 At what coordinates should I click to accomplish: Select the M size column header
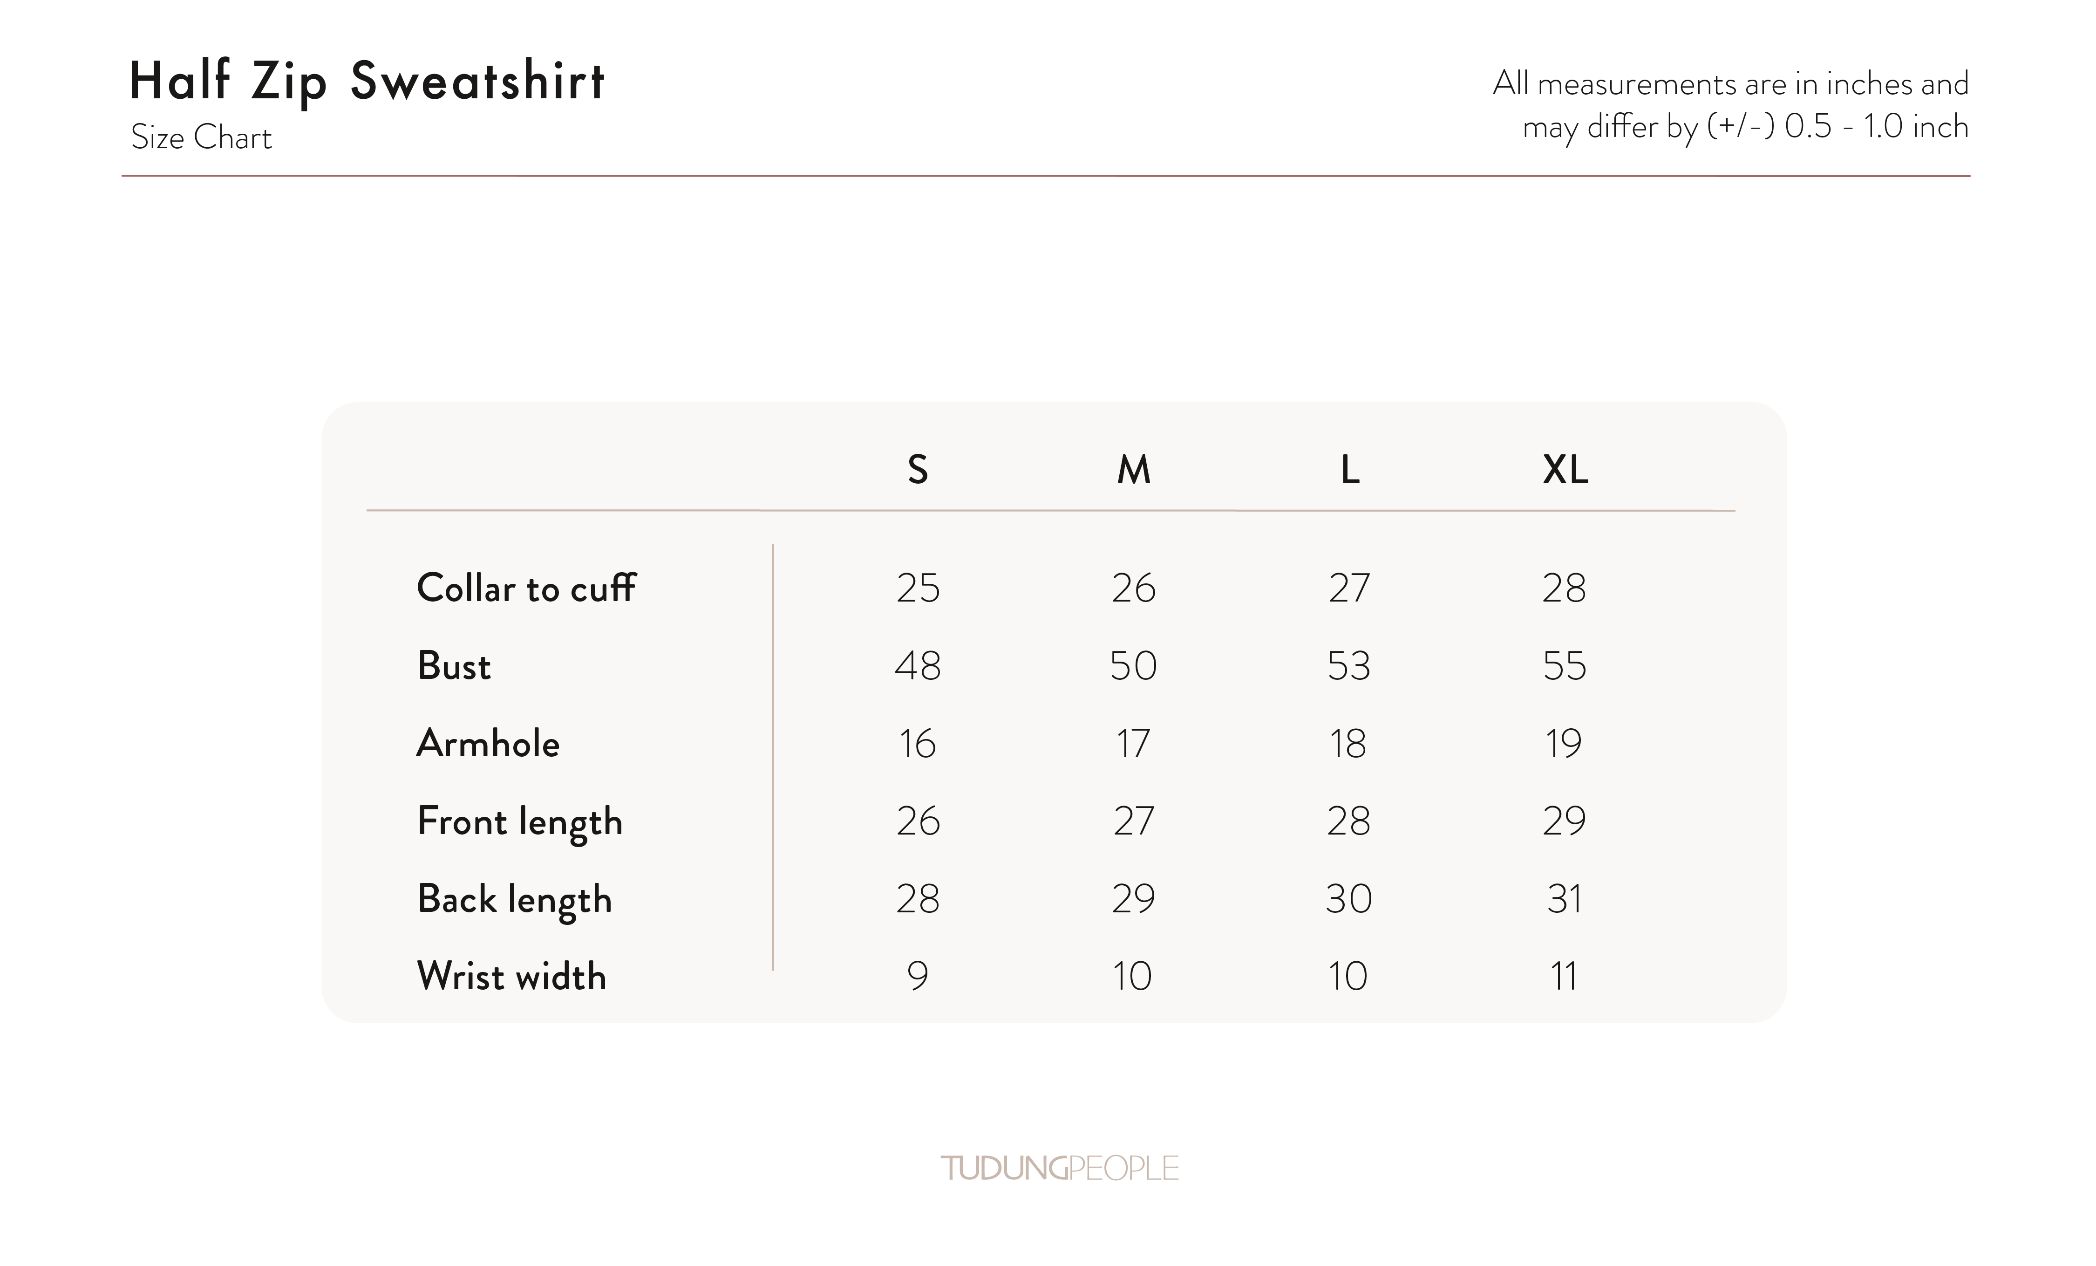1133,470
